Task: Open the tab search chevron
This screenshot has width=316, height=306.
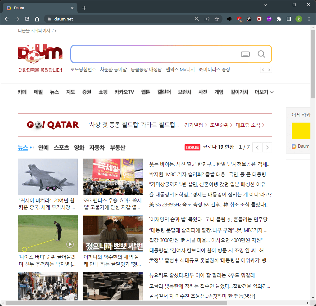Action: coord(266,5)
